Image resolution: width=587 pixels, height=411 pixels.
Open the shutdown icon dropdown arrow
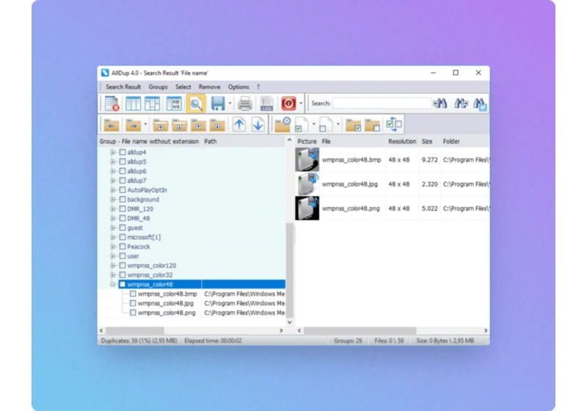click(301, 103)
